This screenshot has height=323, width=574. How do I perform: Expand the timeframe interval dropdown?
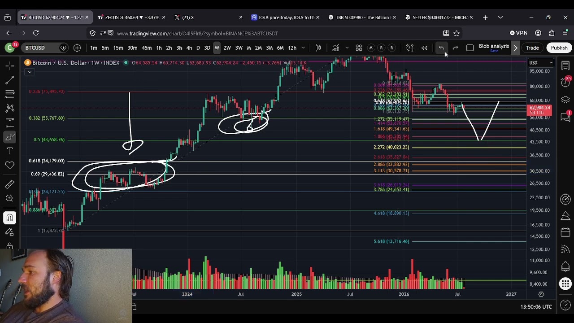click(x=303, y=48)
